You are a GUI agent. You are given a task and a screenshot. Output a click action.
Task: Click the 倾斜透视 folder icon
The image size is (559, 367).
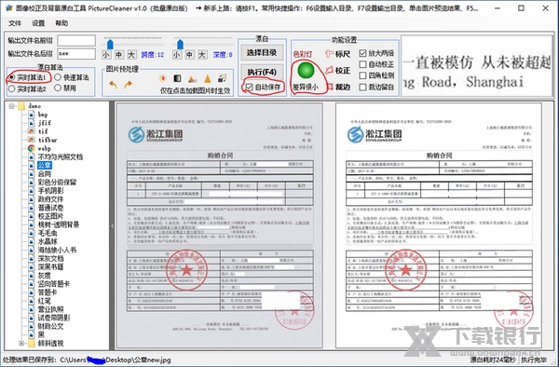tap(32, 343)
